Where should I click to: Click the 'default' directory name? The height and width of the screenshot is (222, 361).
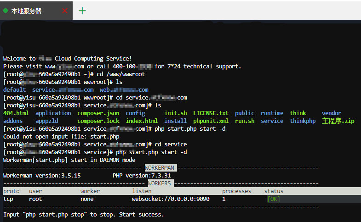(15, 90)
